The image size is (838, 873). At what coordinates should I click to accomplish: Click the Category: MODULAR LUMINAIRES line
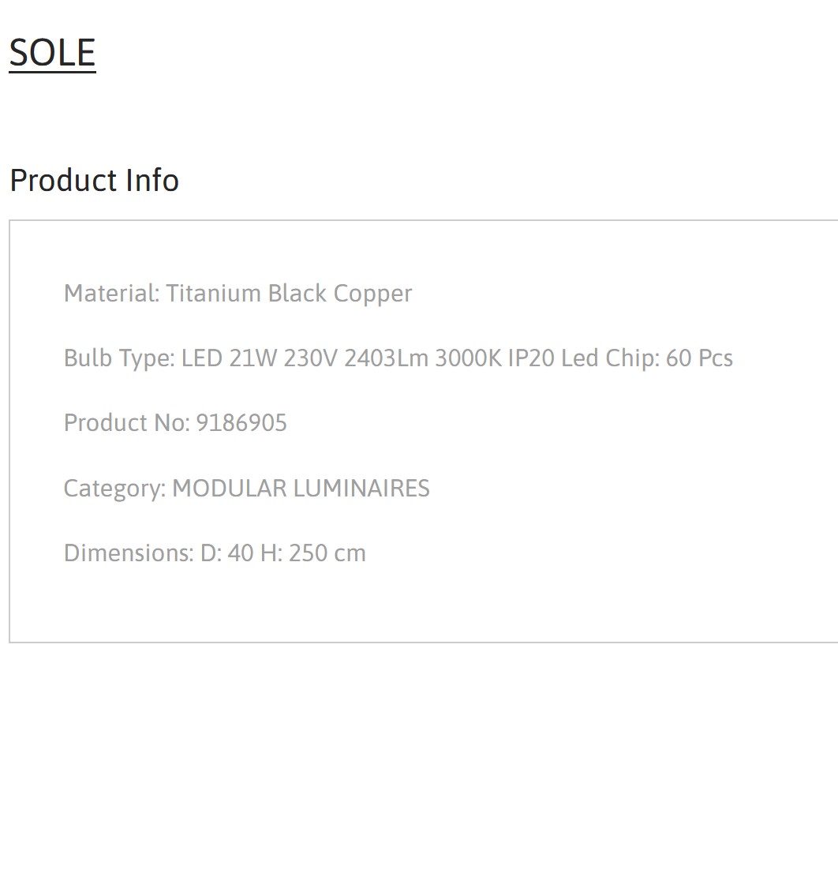(x=246, y=489)
